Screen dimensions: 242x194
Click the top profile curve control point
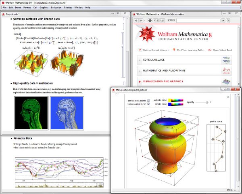tap(217, 127)
